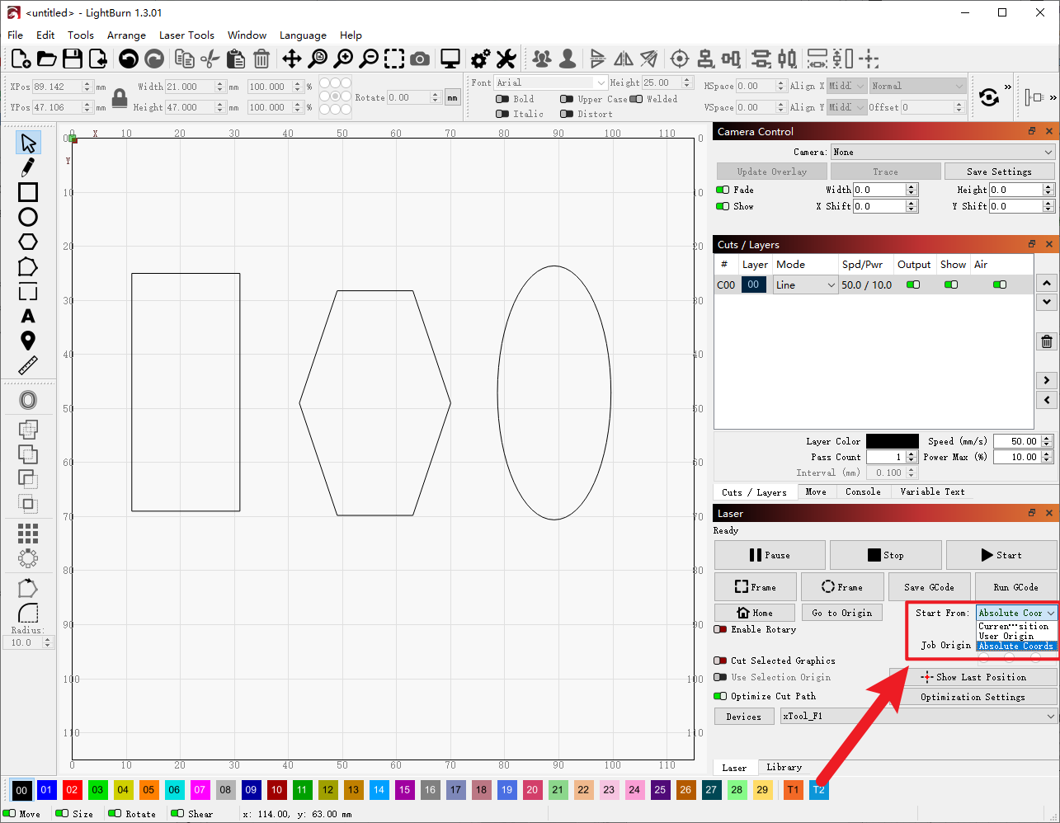The height and width of the screenshot is (823, 1060).
Task: Toggle Air switch for layer C00
Action: pos(1000,285)
